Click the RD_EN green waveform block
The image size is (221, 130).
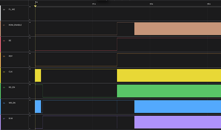click(x=169, y=91)
